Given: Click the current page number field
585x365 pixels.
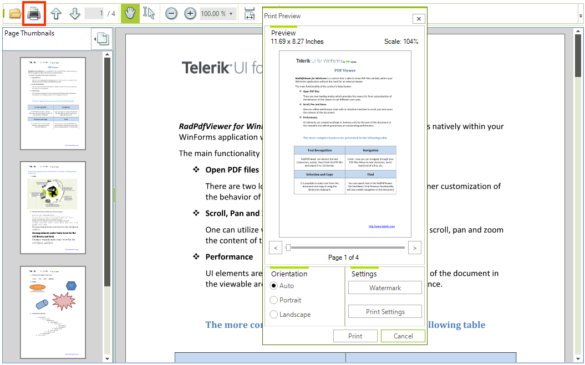Looking at the screenshot, I should (x=94, y=13).
